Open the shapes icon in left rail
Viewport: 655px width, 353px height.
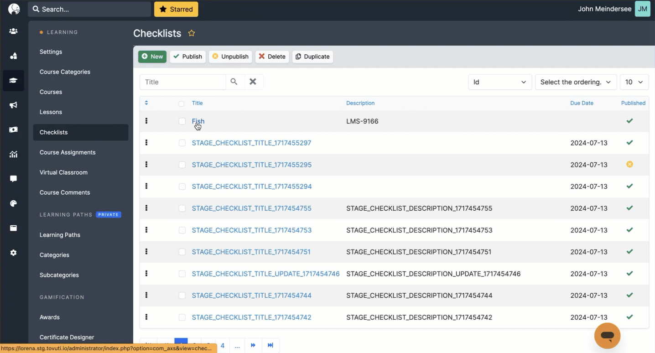click(13, 56)
